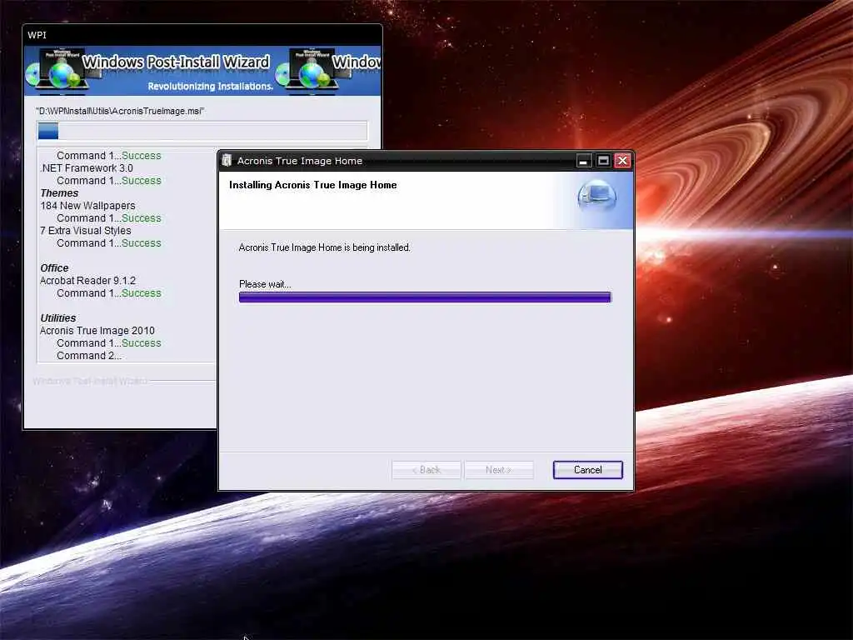Viewport: 853px width, 640px height.
Task: Click 'Windows Post-Install Wizard' banner title
Action: pos(176,62)
